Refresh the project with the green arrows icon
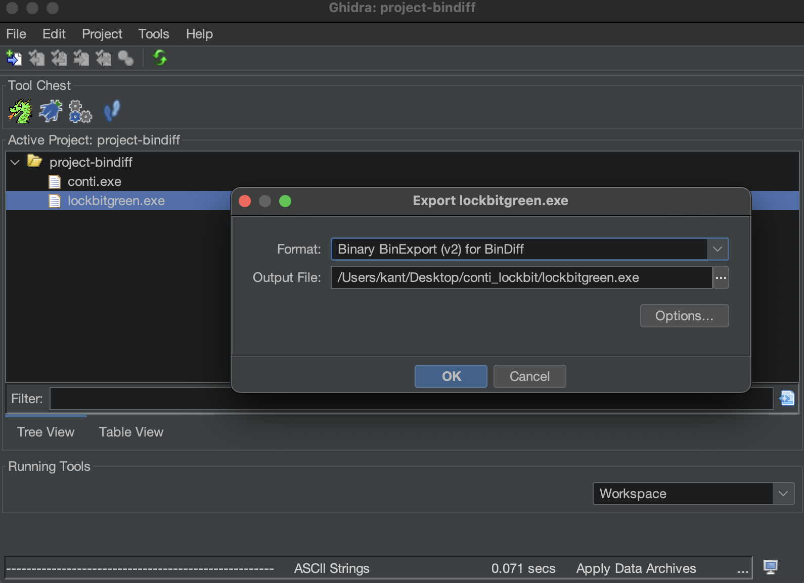Viewport: 804px width, 583px height. click(x=160, y=58)
